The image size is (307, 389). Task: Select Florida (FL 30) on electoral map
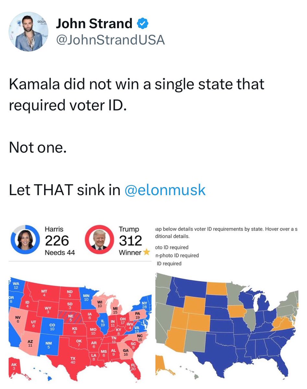pos(133,368)
